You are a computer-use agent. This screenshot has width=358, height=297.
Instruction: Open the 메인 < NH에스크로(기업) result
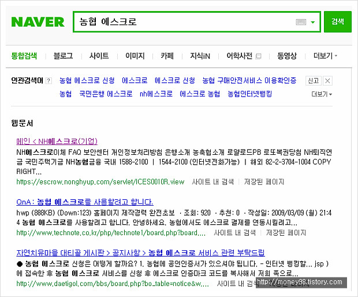pyautogui.click(x=57, y=142)
